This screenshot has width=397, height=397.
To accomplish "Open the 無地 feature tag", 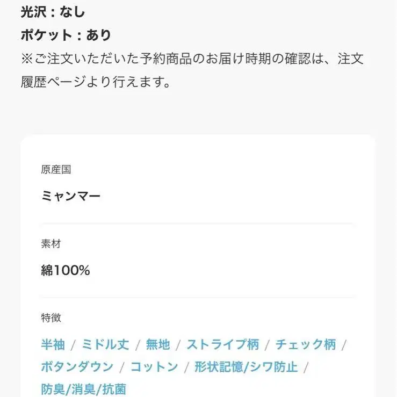I will pyautogui.click(x=158, y=344).
